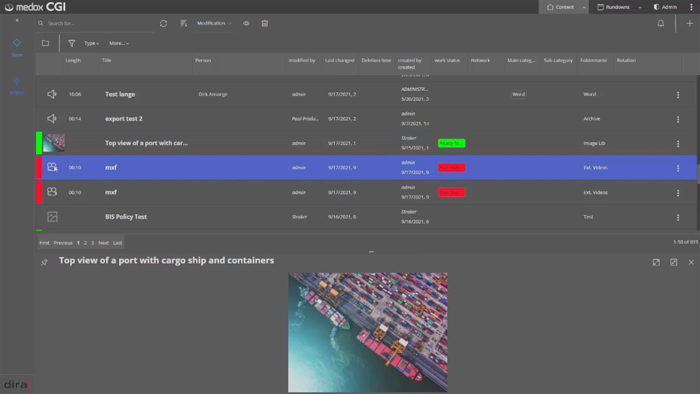The height and width of the screenshot is (394, 700).
Task: Click the medox CGI logo
Action: click(x=35, y=6)
